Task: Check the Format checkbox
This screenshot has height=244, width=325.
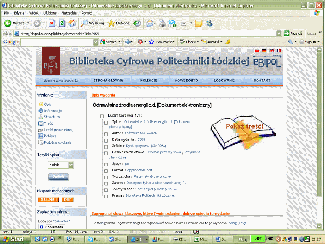Action: 106,171
